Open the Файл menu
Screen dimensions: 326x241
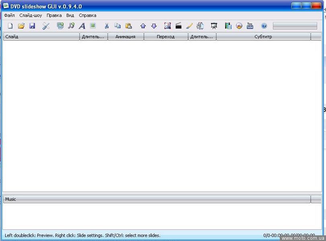(x=9, y=15)
